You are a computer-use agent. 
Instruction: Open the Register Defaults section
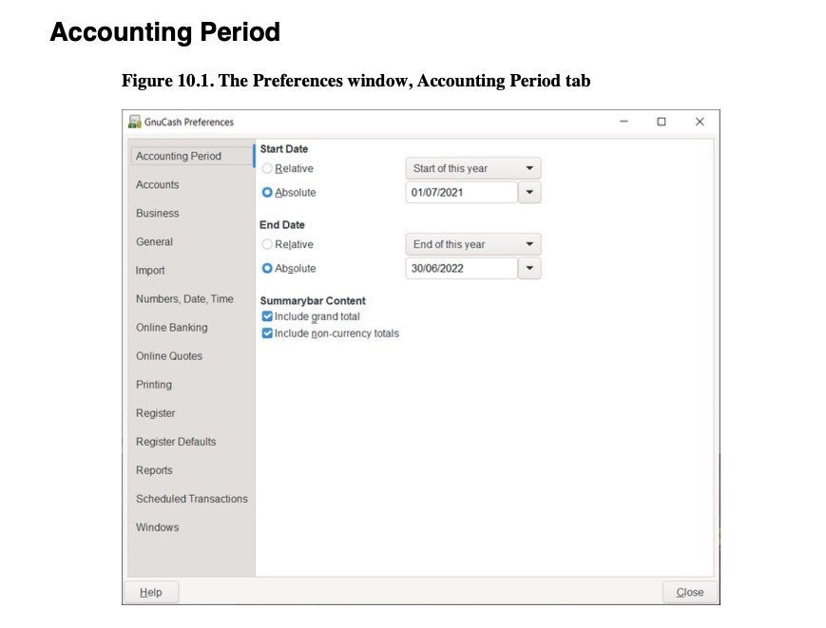[x=175, y=441]
